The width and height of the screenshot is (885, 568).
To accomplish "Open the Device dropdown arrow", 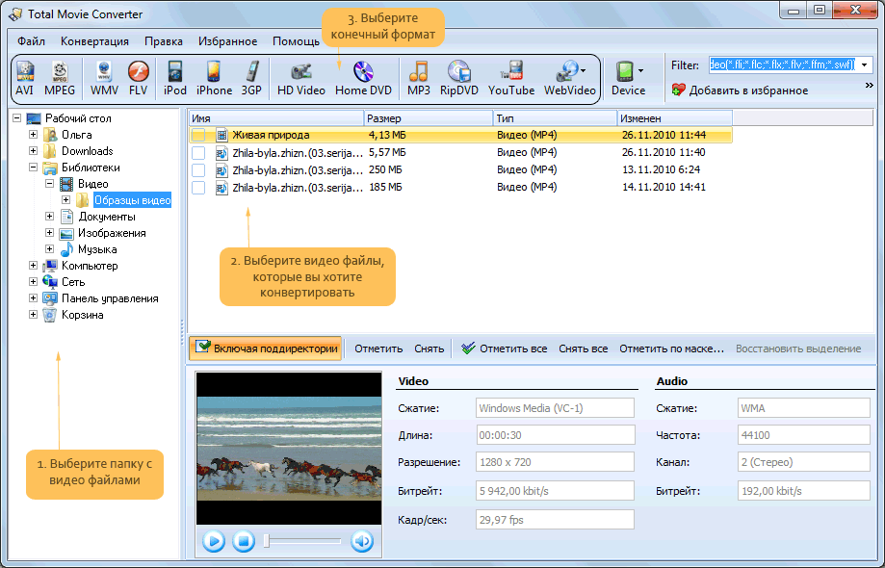I will (x=640, y=71).
